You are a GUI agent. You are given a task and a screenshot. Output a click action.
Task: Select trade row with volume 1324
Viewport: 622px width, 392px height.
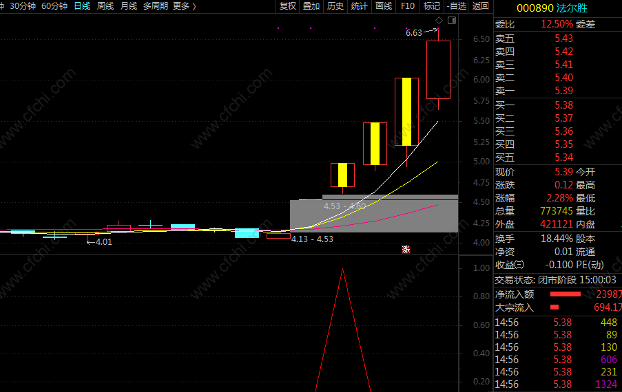(556, 384)
